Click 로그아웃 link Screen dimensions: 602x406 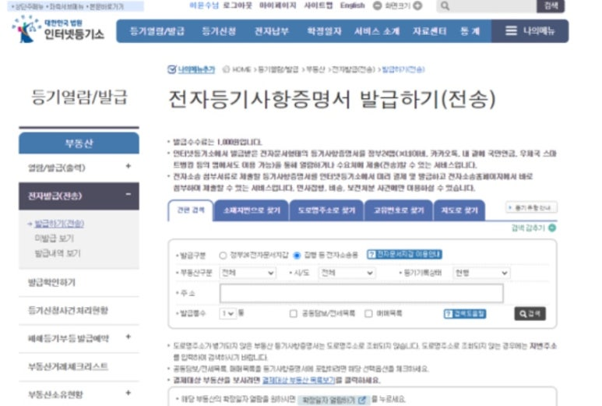point(238,5)
